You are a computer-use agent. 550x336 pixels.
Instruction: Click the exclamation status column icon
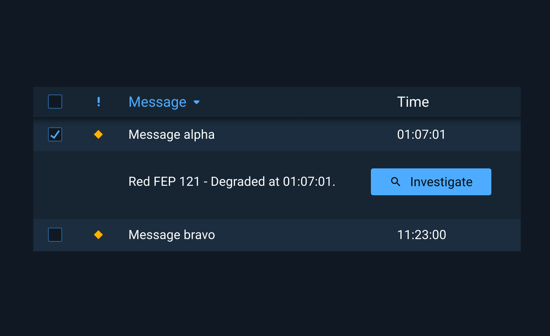pyautogui.click(x=99, y=102)
